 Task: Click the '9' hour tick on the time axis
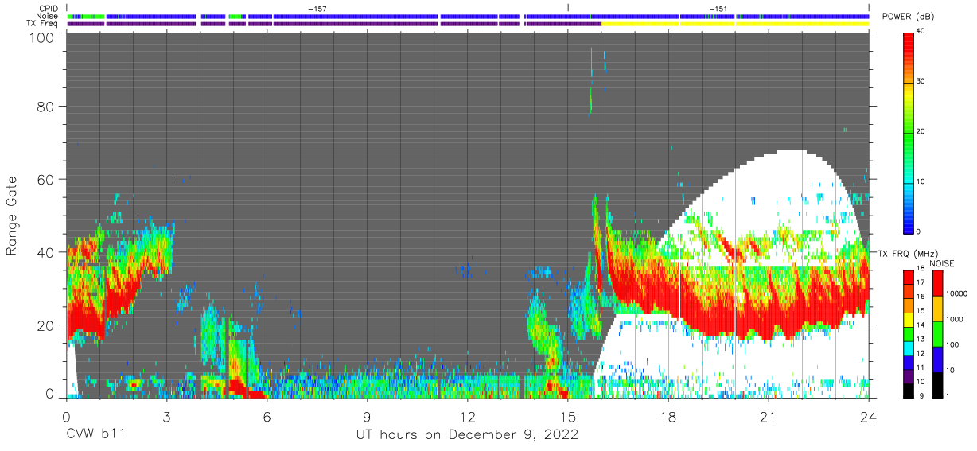(x=367, y=416)
